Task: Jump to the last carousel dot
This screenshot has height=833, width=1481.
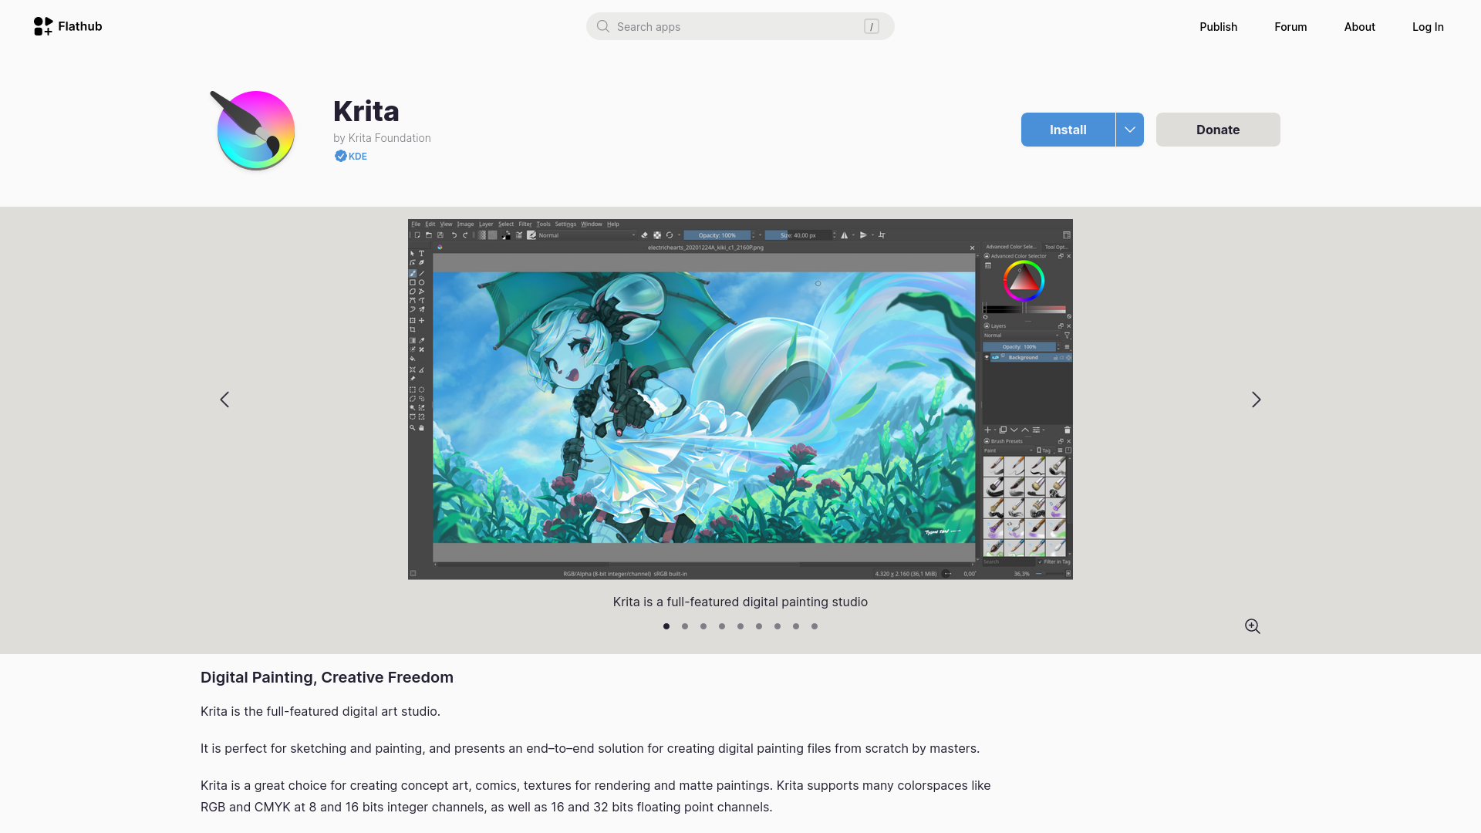Action: point(815,626)
